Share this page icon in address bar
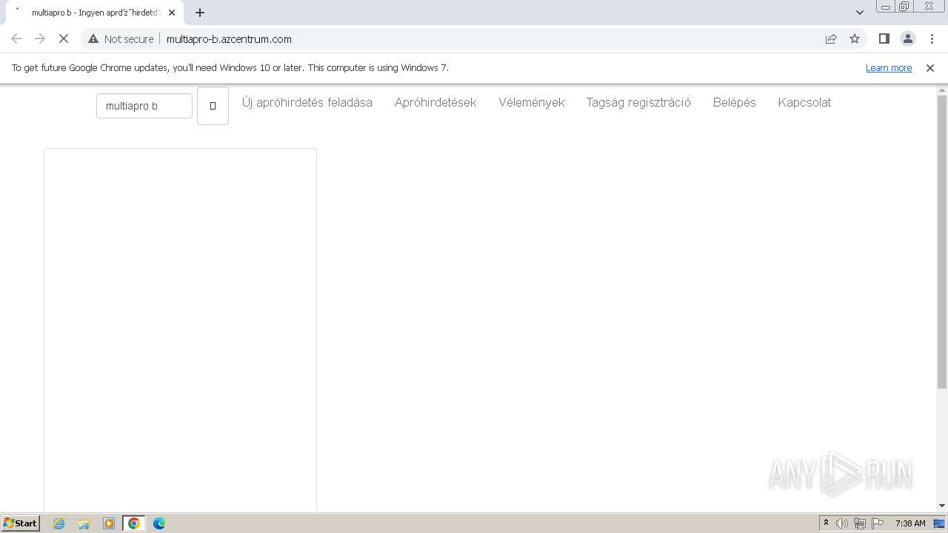 point(831,38)
